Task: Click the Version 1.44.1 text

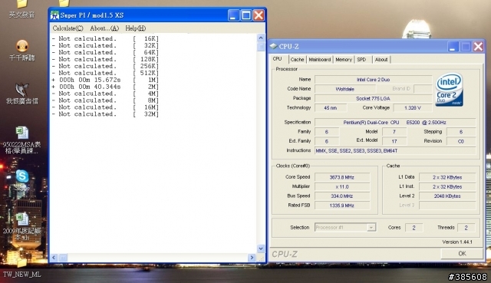Action: click(457, 242)
